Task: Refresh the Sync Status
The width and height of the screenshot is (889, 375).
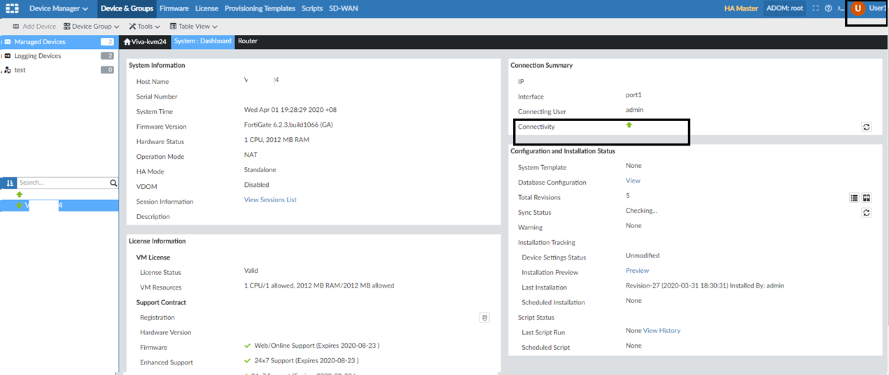Action: (x=866, y=213)
